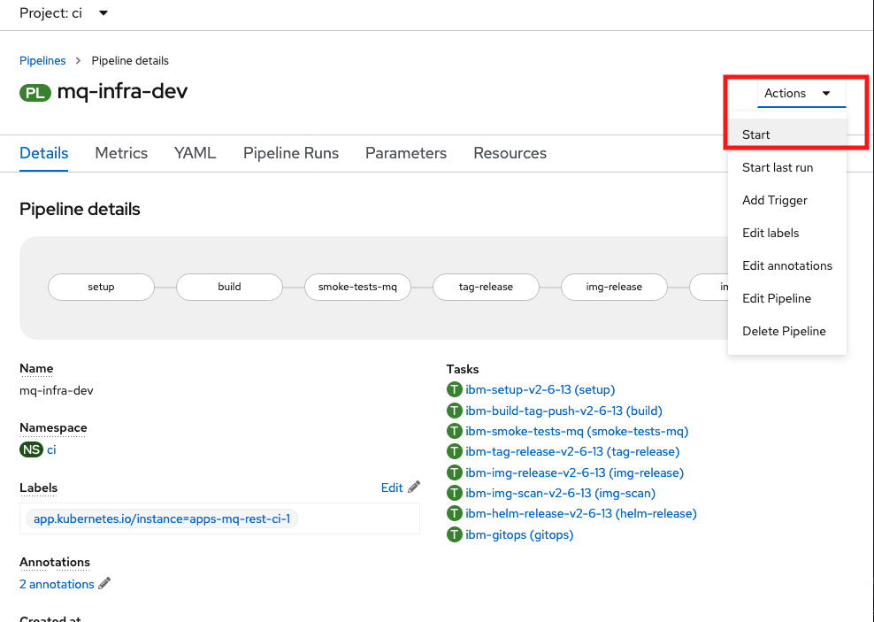Image resolution: width=874 pixels, height=622 pixels.
Task: Open the ibm-tag-release-v2-6-13 task link
Action: tap(572, 451)
